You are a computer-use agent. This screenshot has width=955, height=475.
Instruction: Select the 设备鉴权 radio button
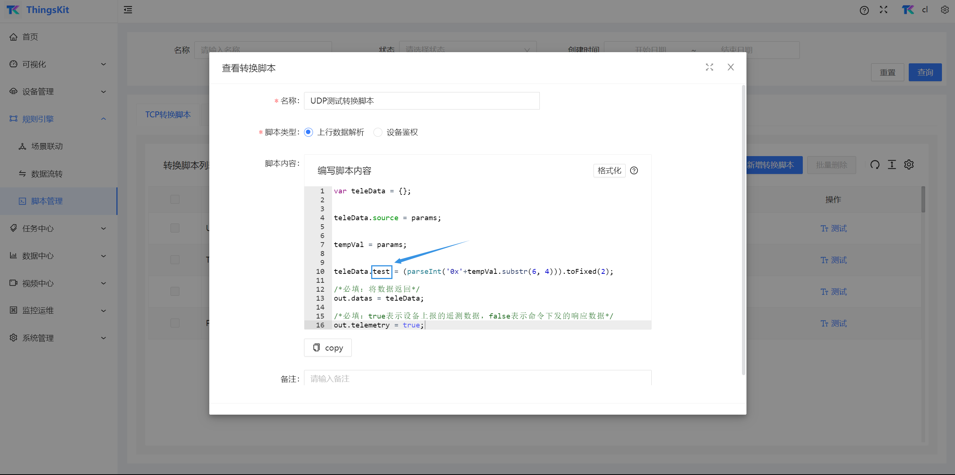pos(378,132)
